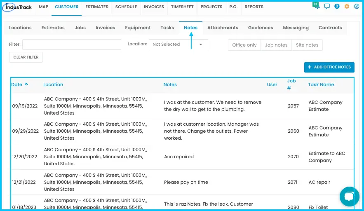This screenshot has width=364, height=211.
Task: Sort by the Location column header
Action: click(53, 84)
